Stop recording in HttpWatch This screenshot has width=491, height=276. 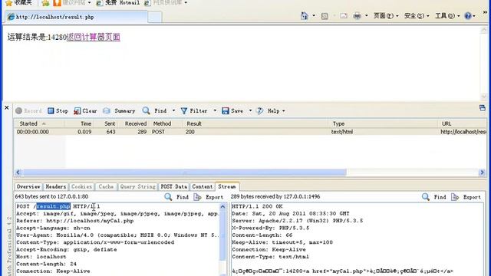(x=58, y=110)
